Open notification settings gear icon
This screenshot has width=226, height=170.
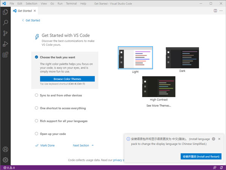pyautogui.click(x=214, y=139)
